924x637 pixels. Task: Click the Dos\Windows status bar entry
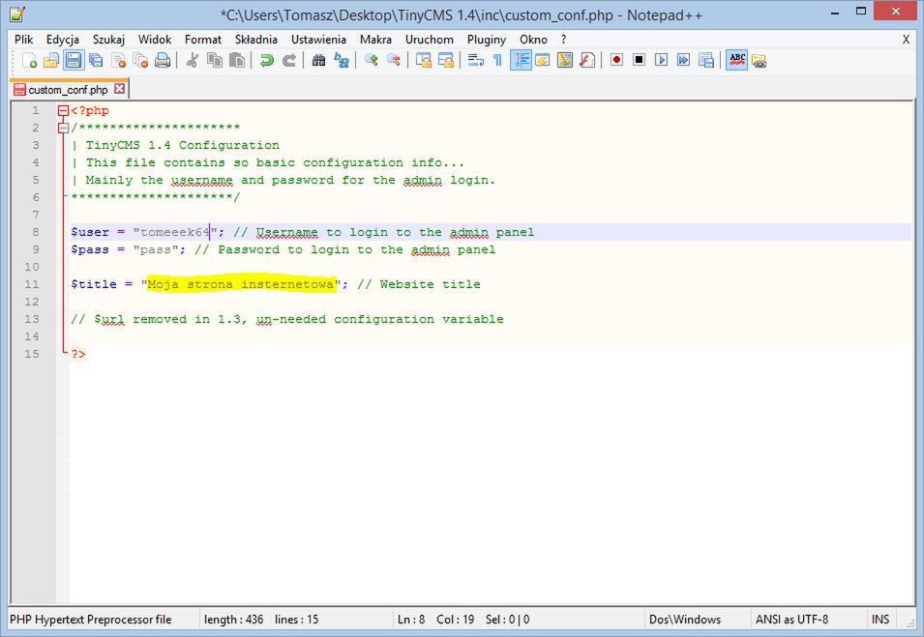(x=685, y=620)
